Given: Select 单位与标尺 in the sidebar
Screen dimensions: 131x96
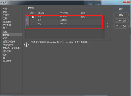Looking at the screenshot, I should (8, 45).
